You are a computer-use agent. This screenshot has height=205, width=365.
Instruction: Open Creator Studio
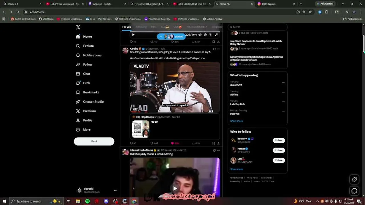[x=90, y=102]
